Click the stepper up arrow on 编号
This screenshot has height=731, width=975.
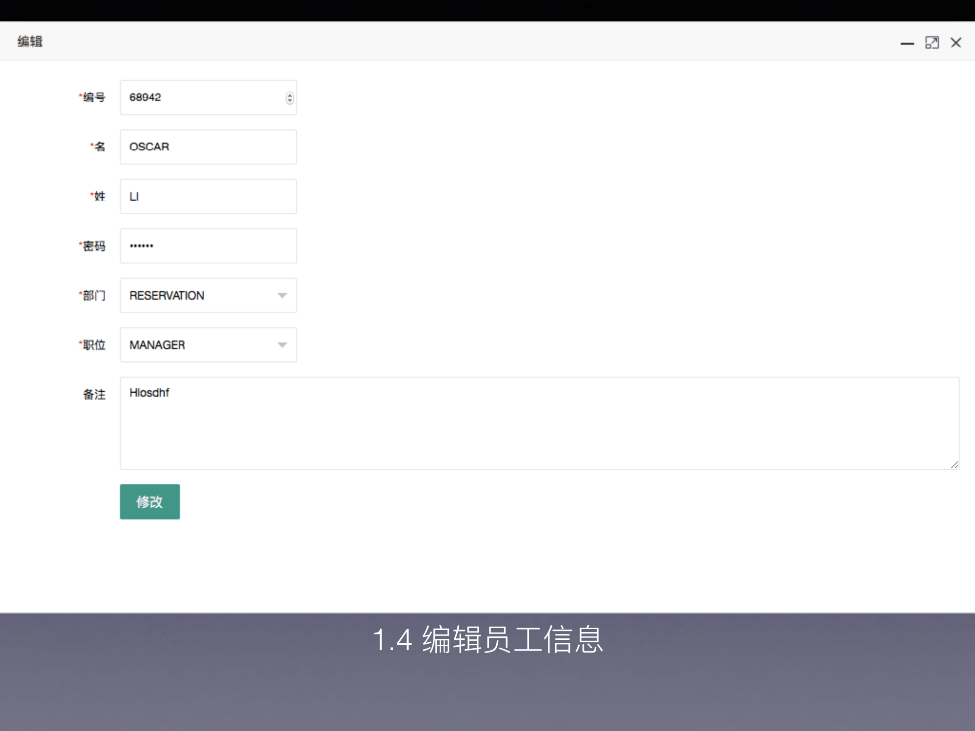click(x=289, y=95)
